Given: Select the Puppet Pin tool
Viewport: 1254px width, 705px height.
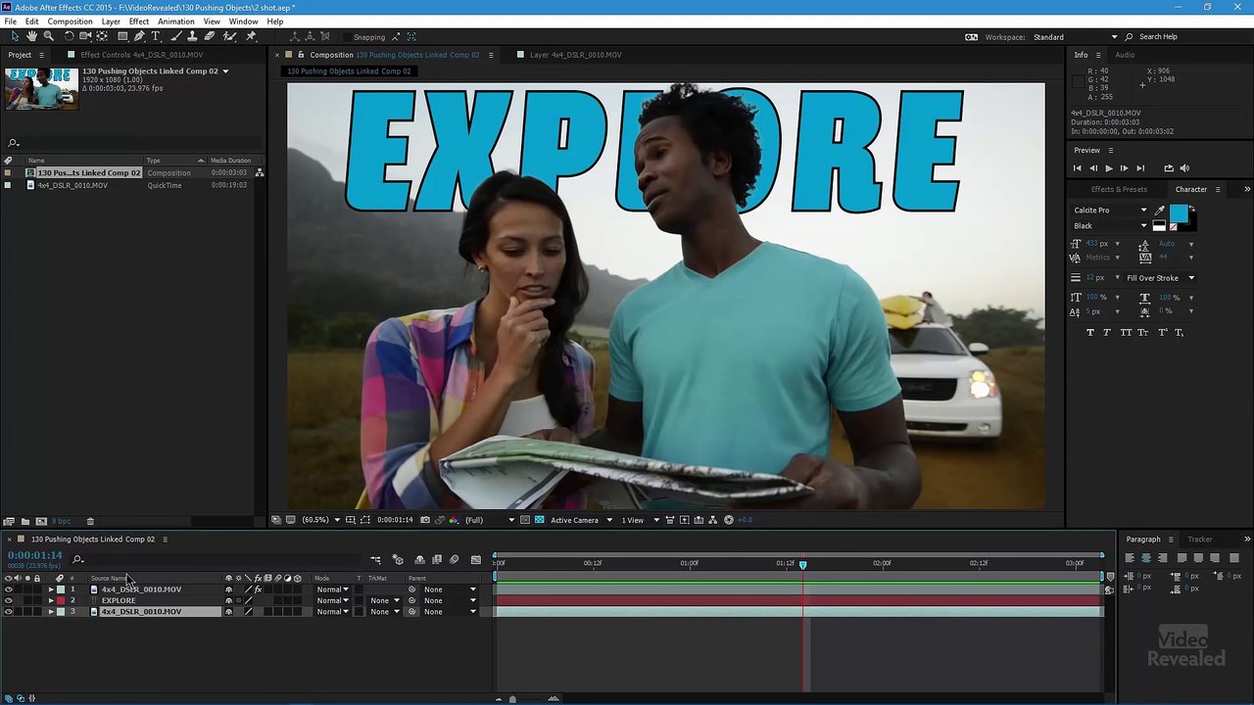Looking at the screenshot, I should click(x=251, y=36).
